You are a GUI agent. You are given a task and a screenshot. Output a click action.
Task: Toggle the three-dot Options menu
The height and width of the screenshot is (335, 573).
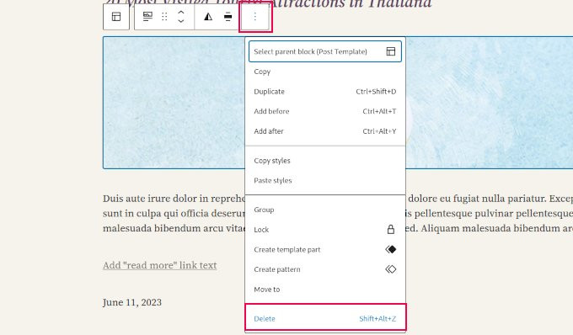[255, 17]
